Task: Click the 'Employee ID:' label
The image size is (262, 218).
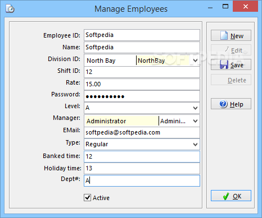Action: [62, 35]
